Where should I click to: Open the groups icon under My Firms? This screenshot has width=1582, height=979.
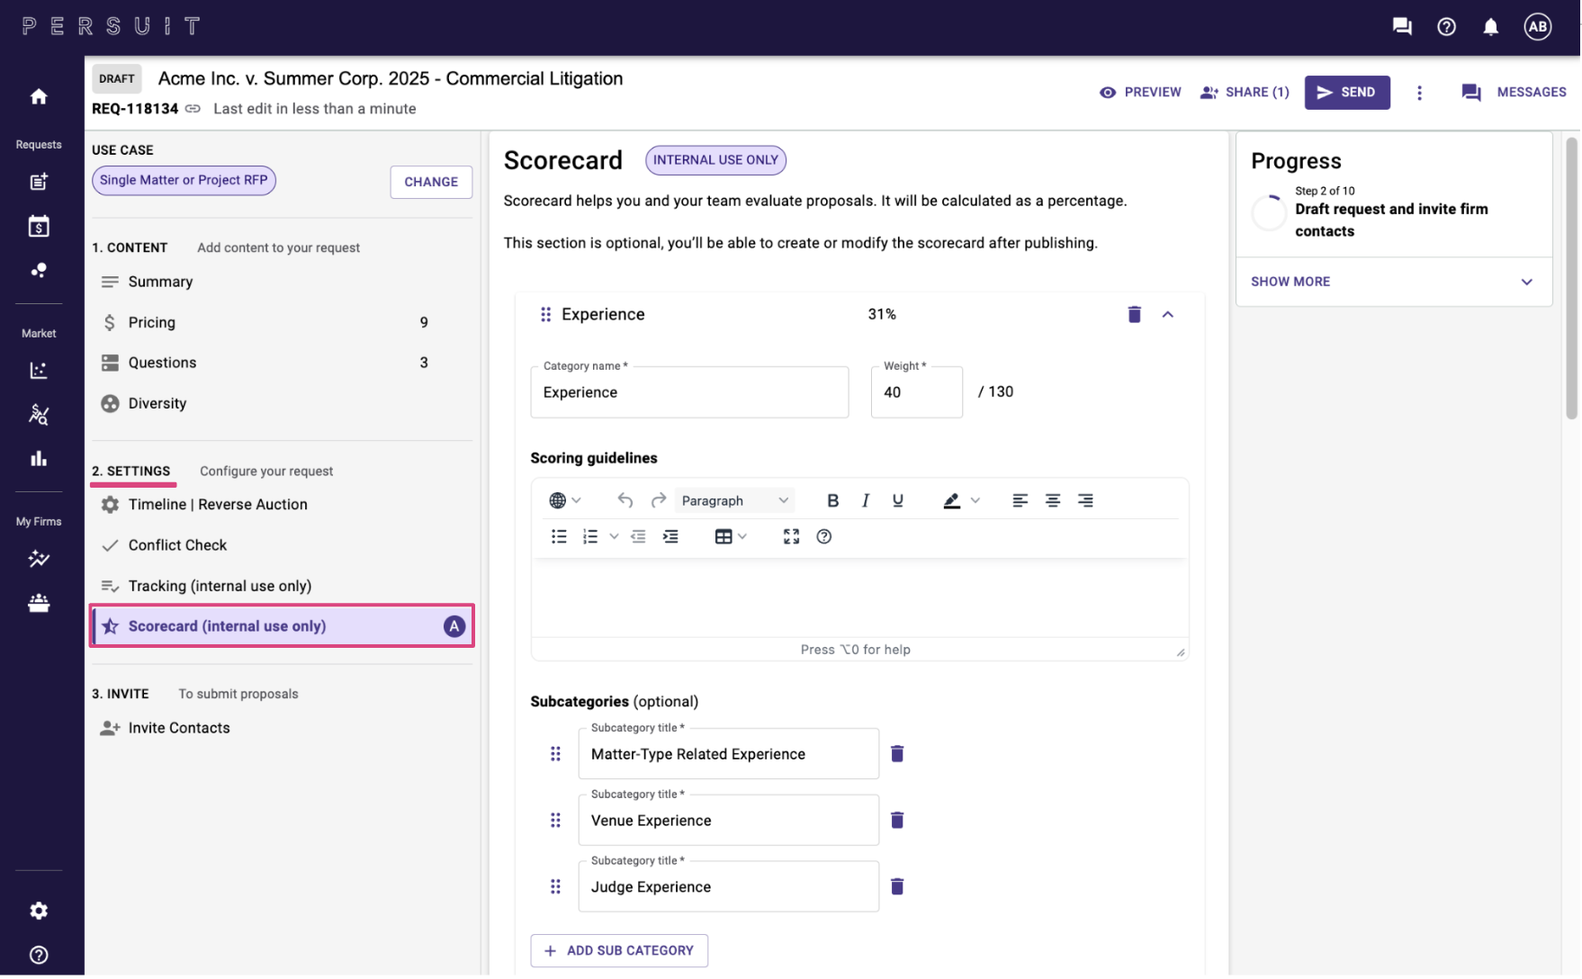pos(39,603)
